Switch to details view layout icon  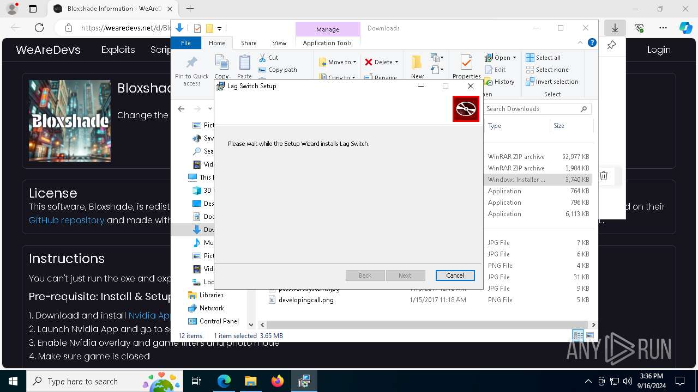tap(578, 335)
